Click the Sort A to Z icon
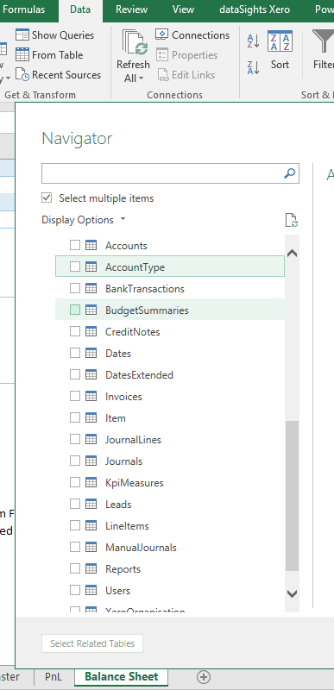The width and height of the screenshot is (334, 690). pyautogui.click(x=254, y=41)
